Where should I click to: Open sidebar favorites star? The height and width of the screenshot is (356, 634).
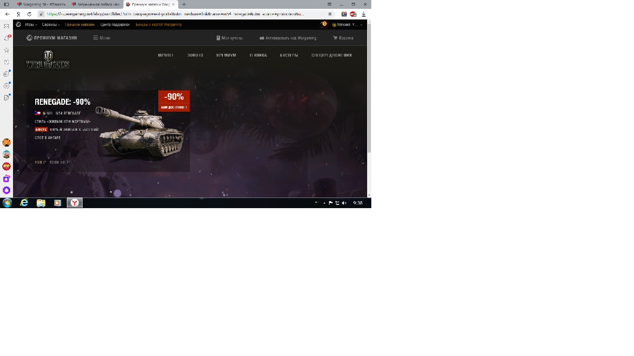(x=6, y=50)
